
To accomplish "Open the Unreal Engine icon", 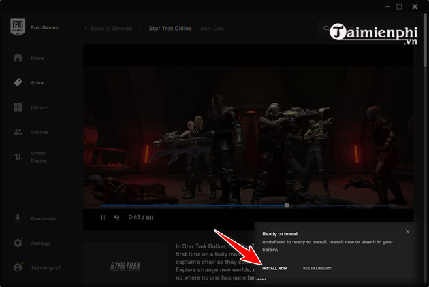I will pyautogui.click(x=18, y=156).
